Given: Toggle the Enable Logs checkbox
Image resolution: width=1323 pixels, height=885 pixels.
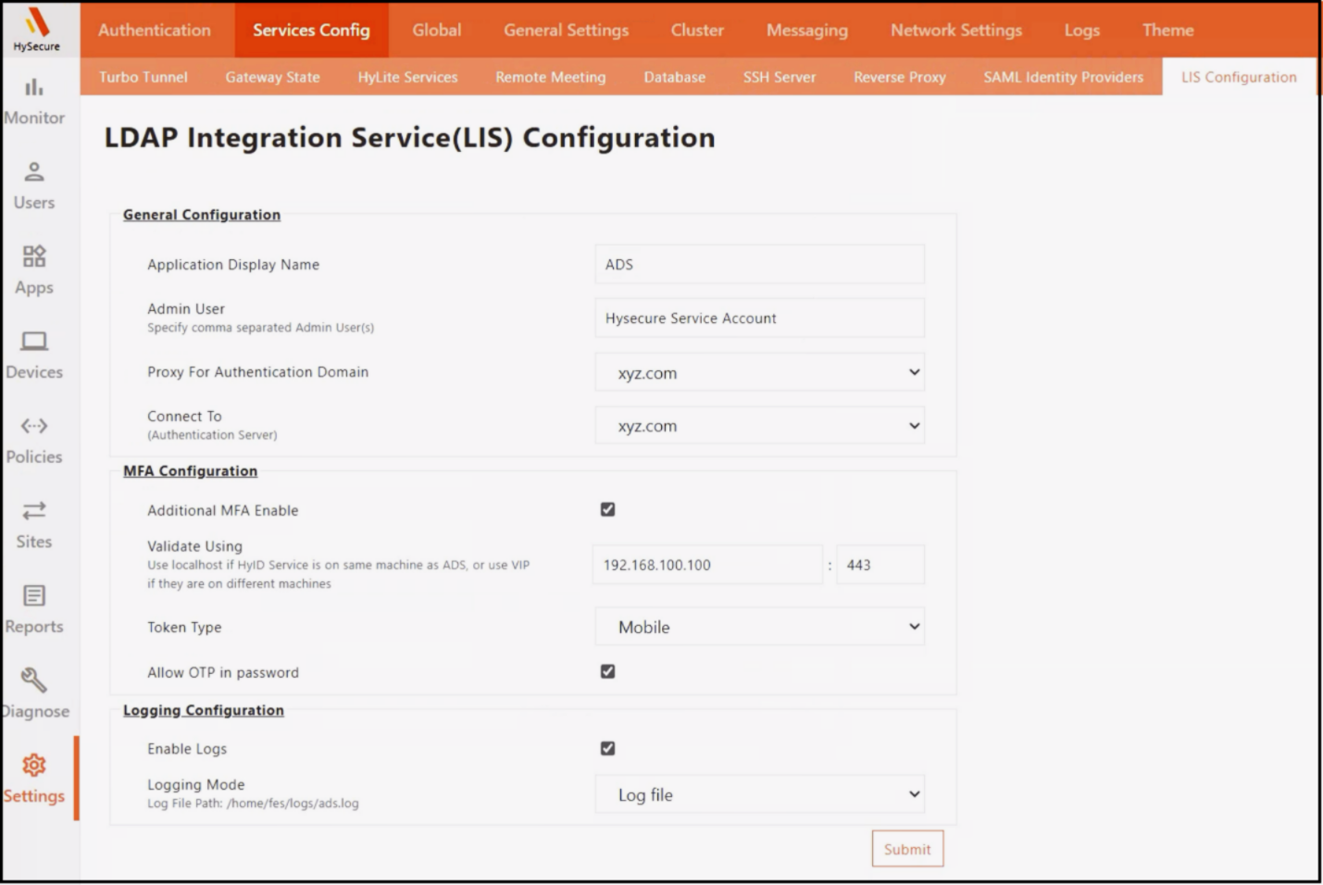Looking at the screenshot, I should (x=607, y=748).
